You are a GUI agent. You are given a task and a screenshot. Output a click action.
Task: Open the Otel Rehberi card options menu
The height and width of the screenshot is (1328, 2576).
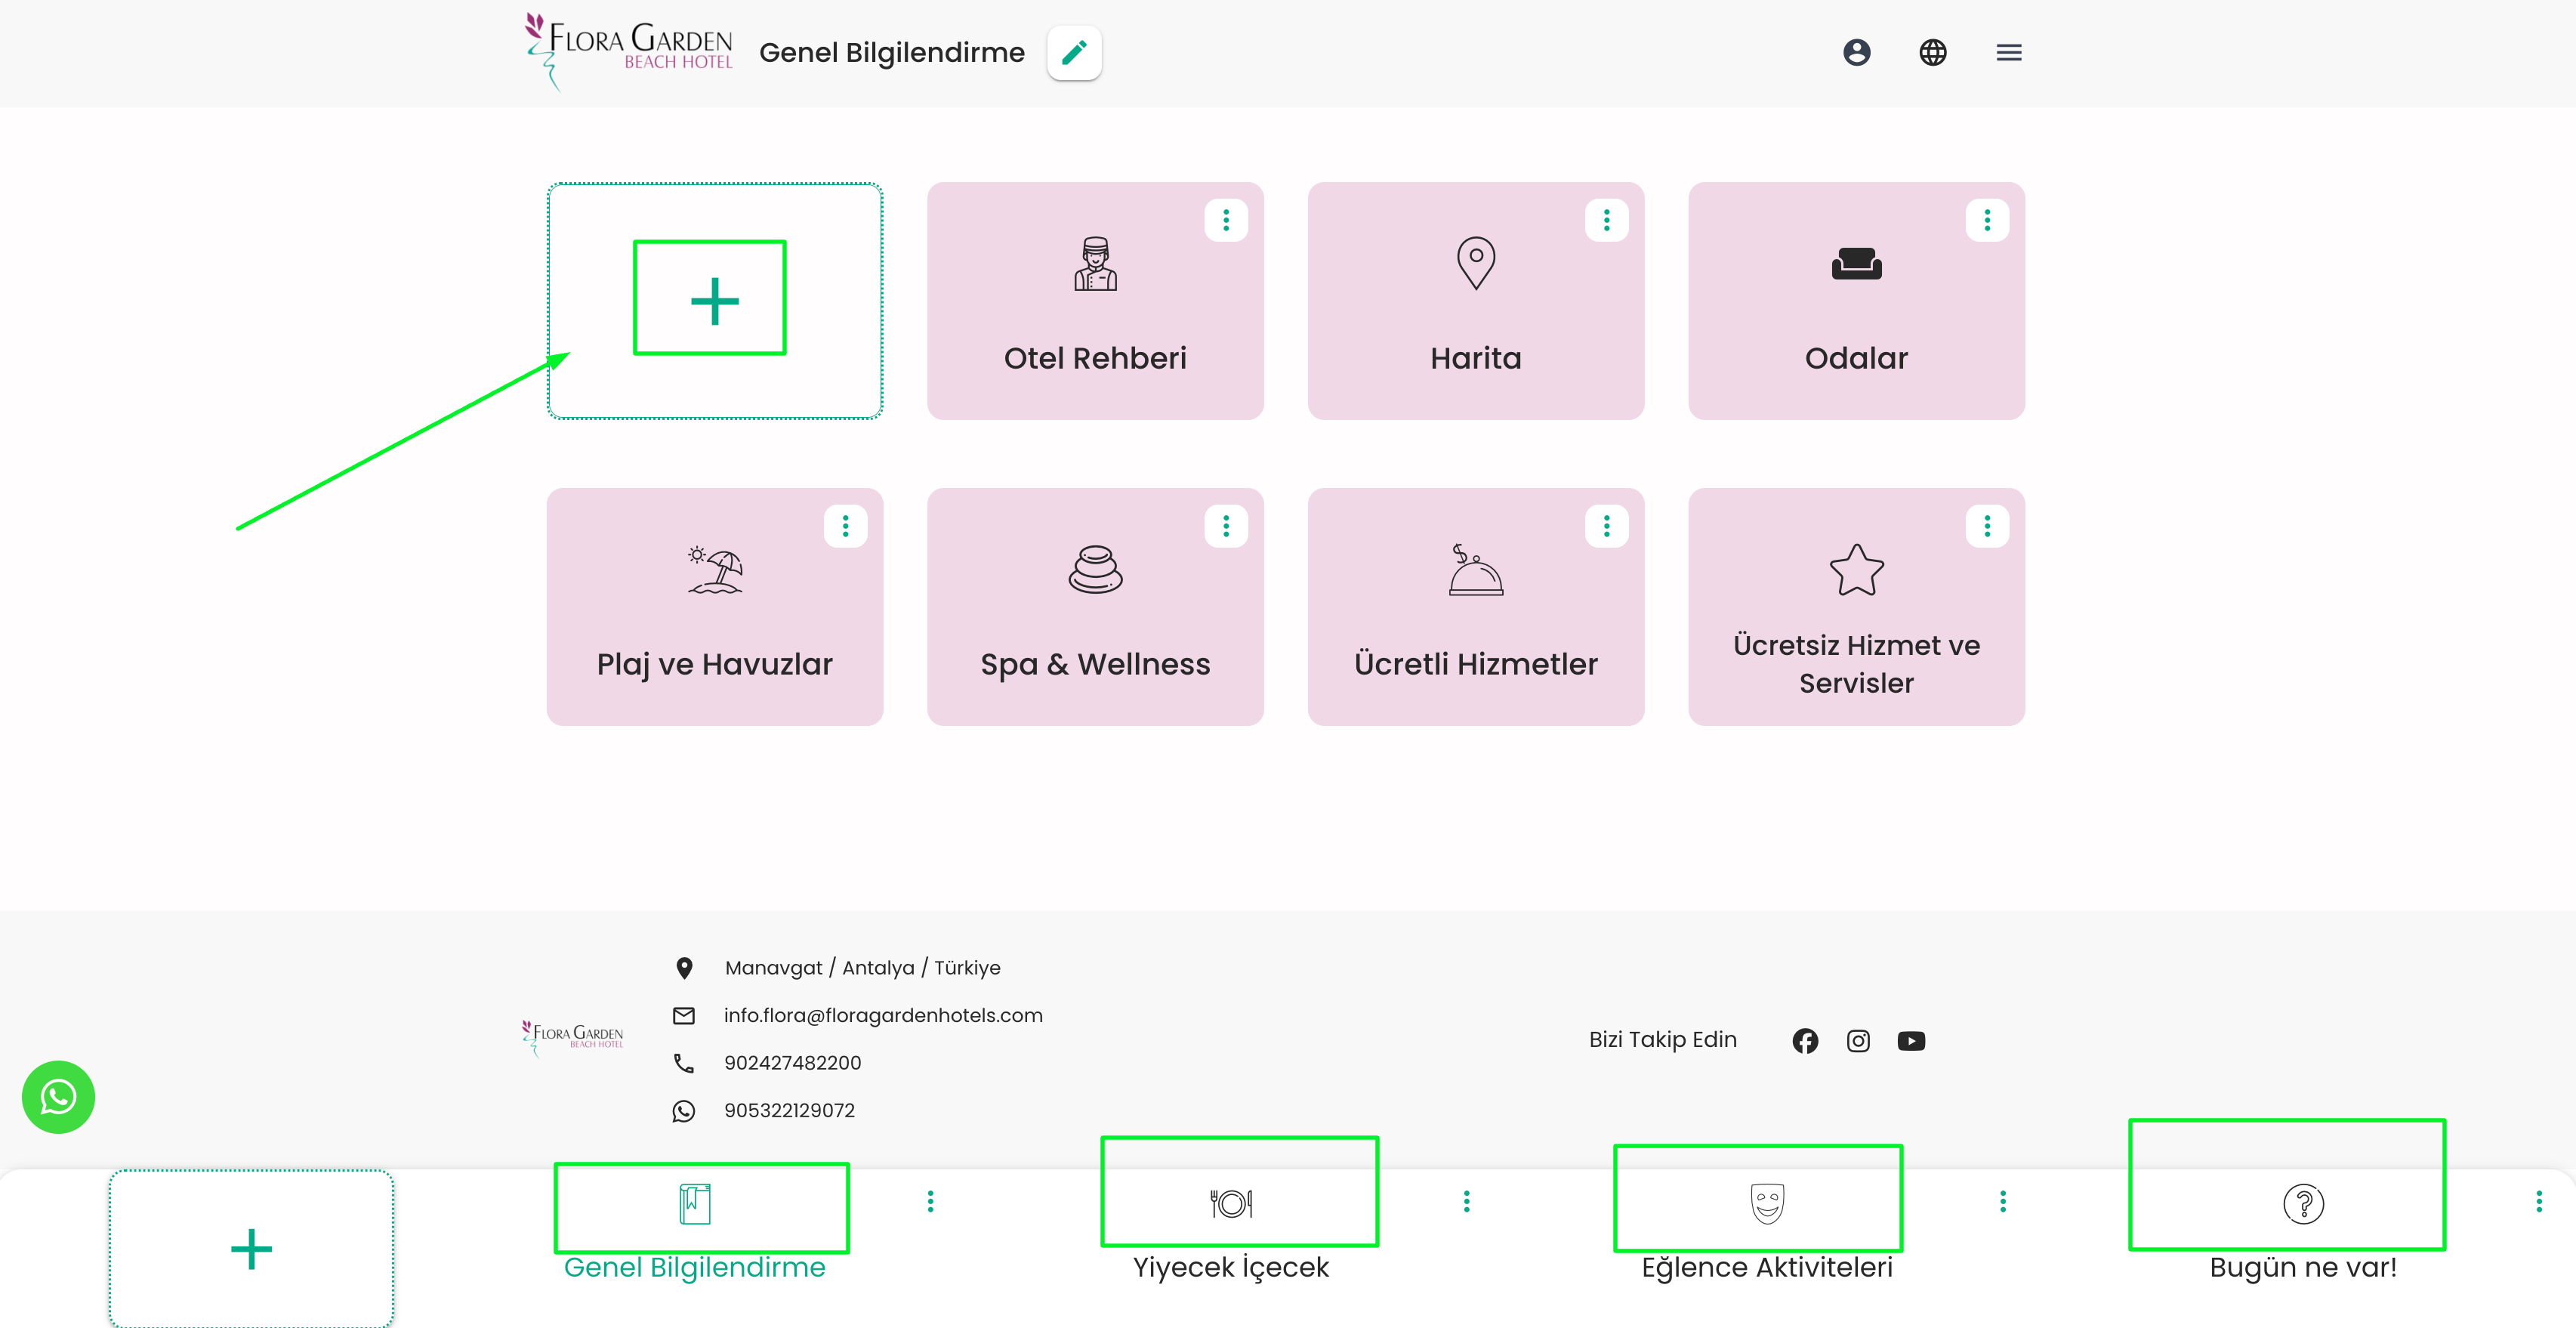[1226, 220]
